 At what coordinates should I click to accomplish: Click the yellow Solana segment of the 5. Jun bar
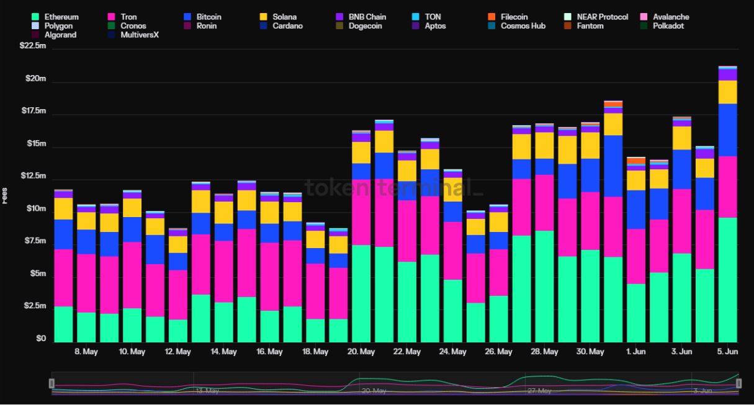(727, 92)
